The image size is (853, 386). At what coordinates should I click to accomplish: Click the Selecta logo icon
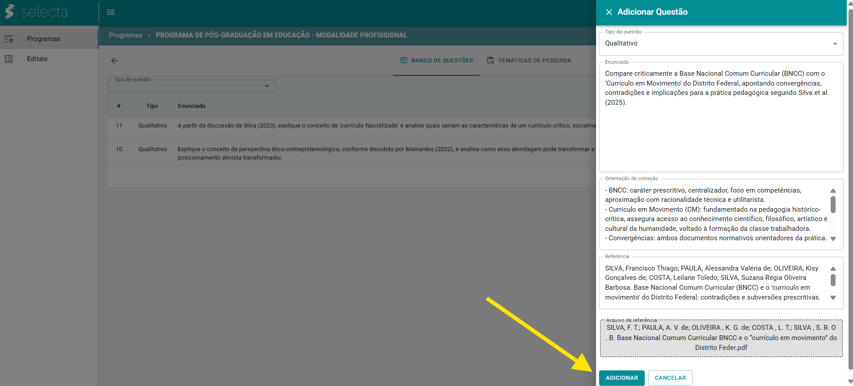pos(10,12)
